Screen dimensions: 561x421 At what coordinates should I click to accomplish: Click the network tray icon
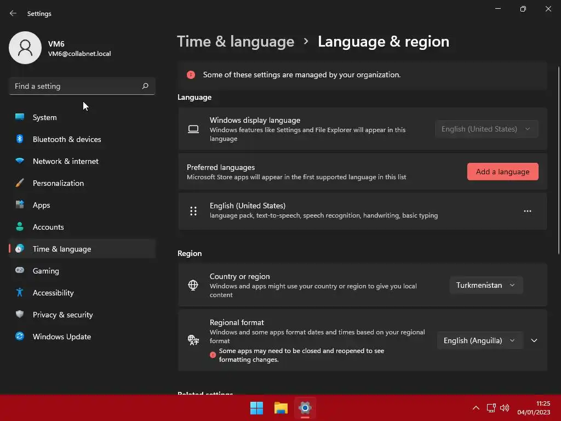tap(491, 408)
